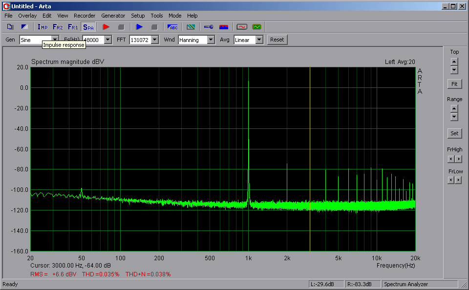Select the Fr2 dual channel frequency response icon

pyautogui.click(x=58, y=27)
